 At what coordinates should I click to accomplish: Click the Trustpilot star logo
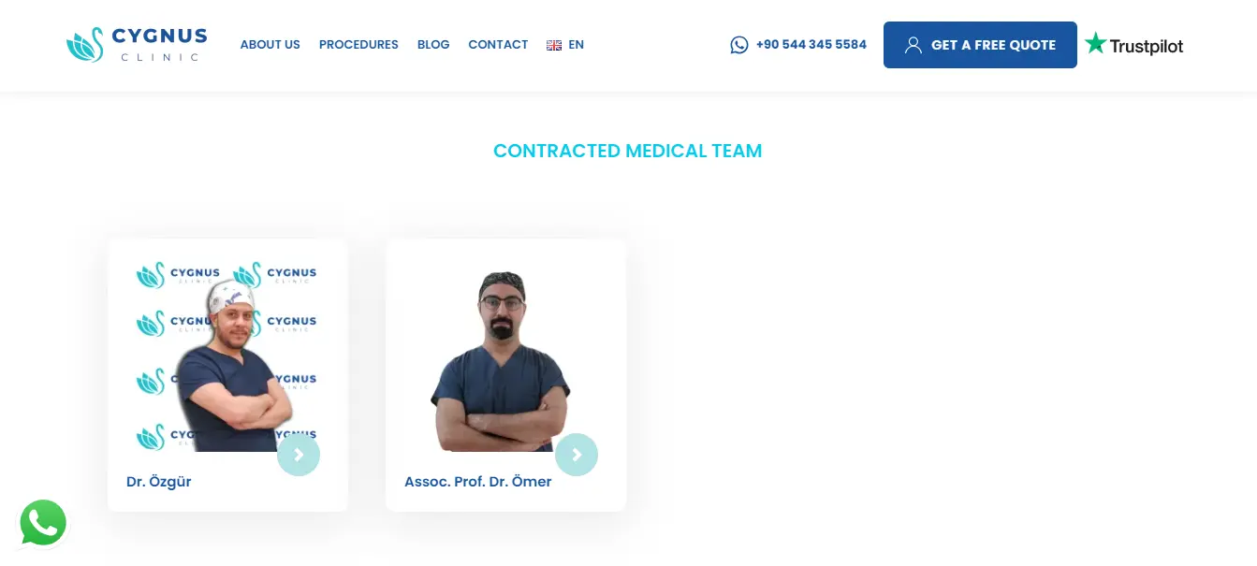(1133, 44)
